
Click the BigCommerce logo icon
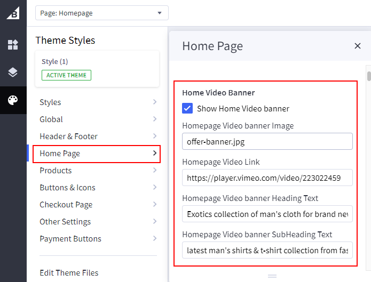click(13, 13)
